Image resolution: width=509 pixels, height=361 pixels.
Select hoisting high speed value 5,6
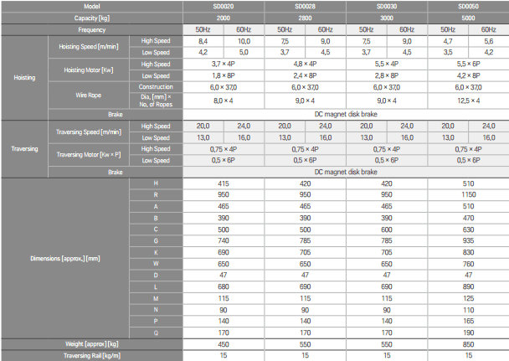click(489, 41)
